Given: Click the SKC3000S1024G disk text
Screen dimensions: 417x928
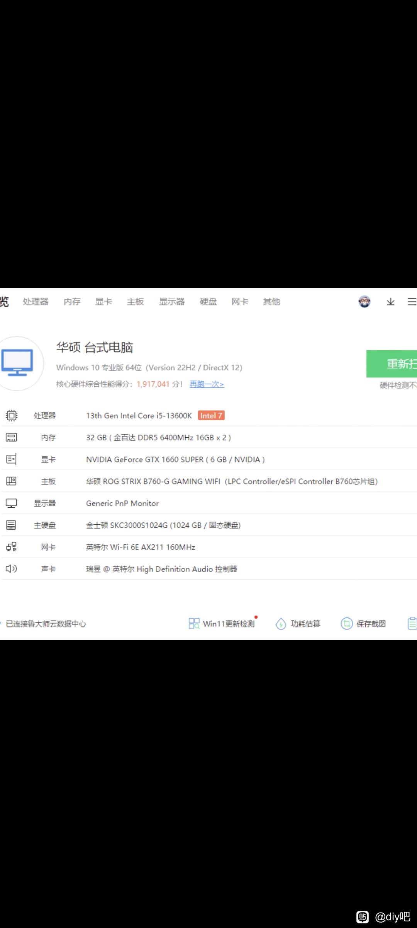Looking at the screenshot, I should 163,525.
